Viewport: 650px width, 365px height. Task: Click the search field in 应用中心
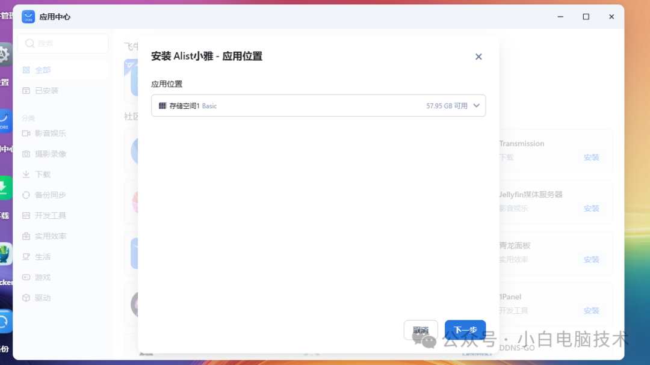63,43
